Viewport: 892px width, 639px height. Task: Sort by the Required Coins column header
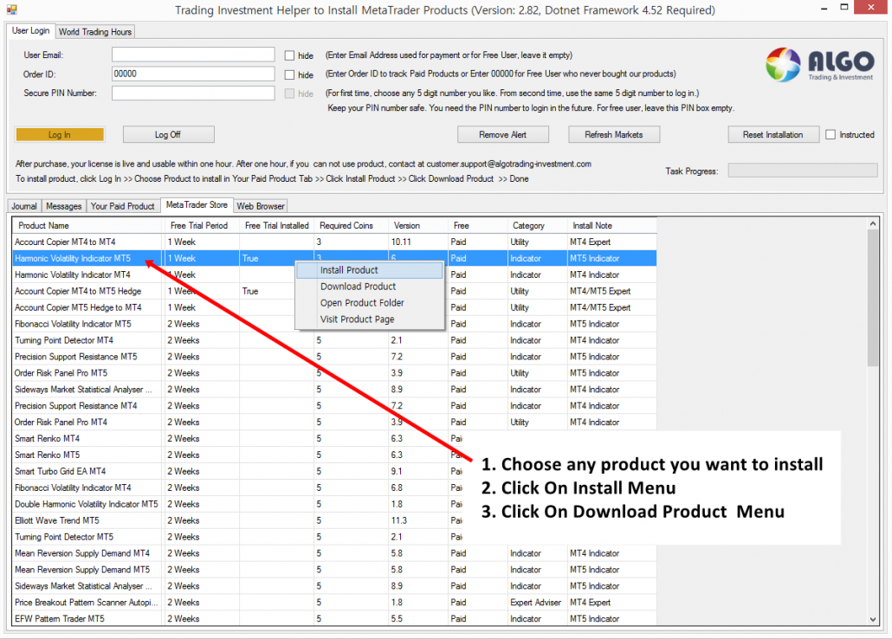pos(351,226)
